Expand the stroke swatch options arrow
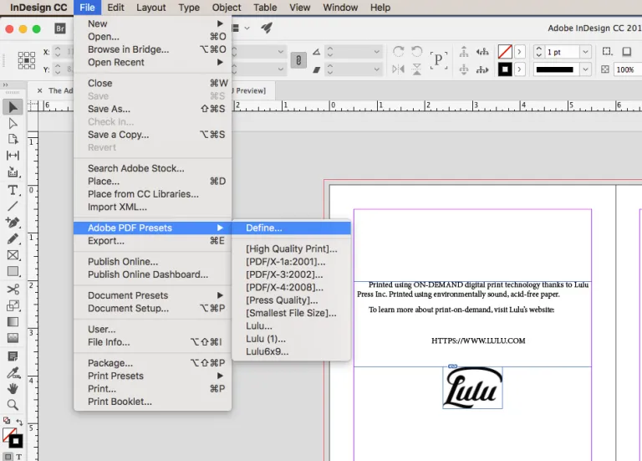 (x=520, y=69)
